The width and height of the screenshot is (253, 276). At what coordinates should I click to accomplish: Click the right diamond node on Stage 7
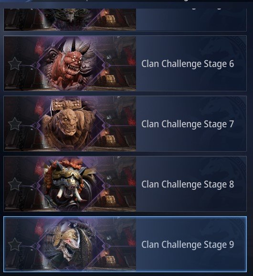click(x=107, y=125)
